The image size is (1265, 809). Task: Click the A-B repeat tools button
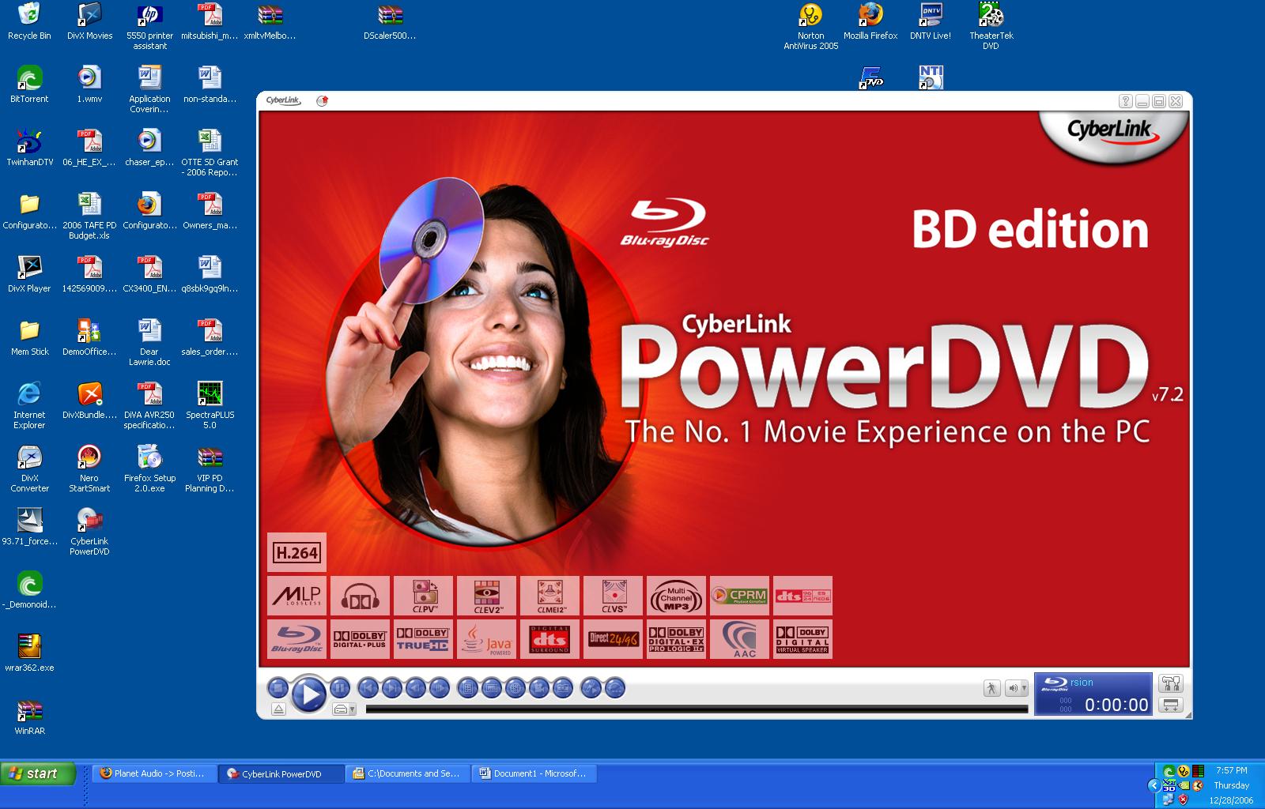[591, 687]
